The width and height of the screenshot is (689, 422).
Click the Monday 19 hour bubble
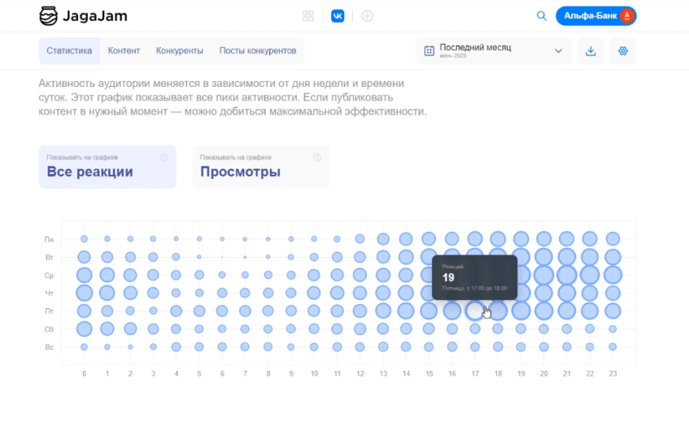pos(521,239)
